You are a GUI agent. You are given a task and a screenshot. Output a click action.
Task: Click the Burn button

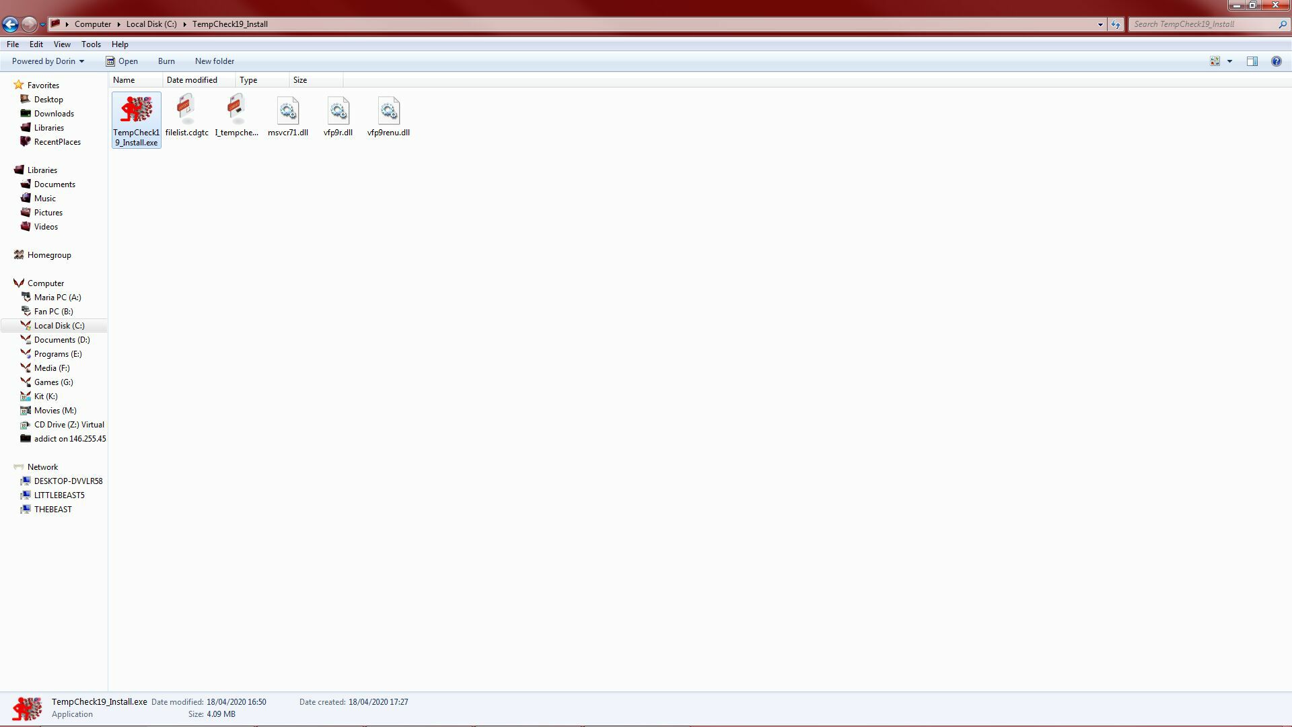(166, 61)
